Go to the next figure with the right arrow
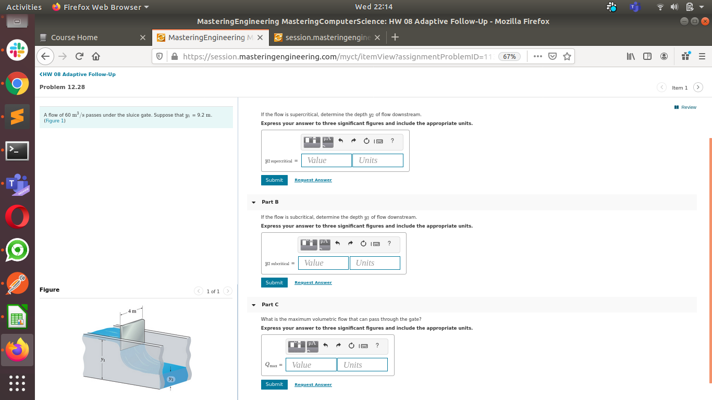Screen dimensions: 712x400 (227, 291)
